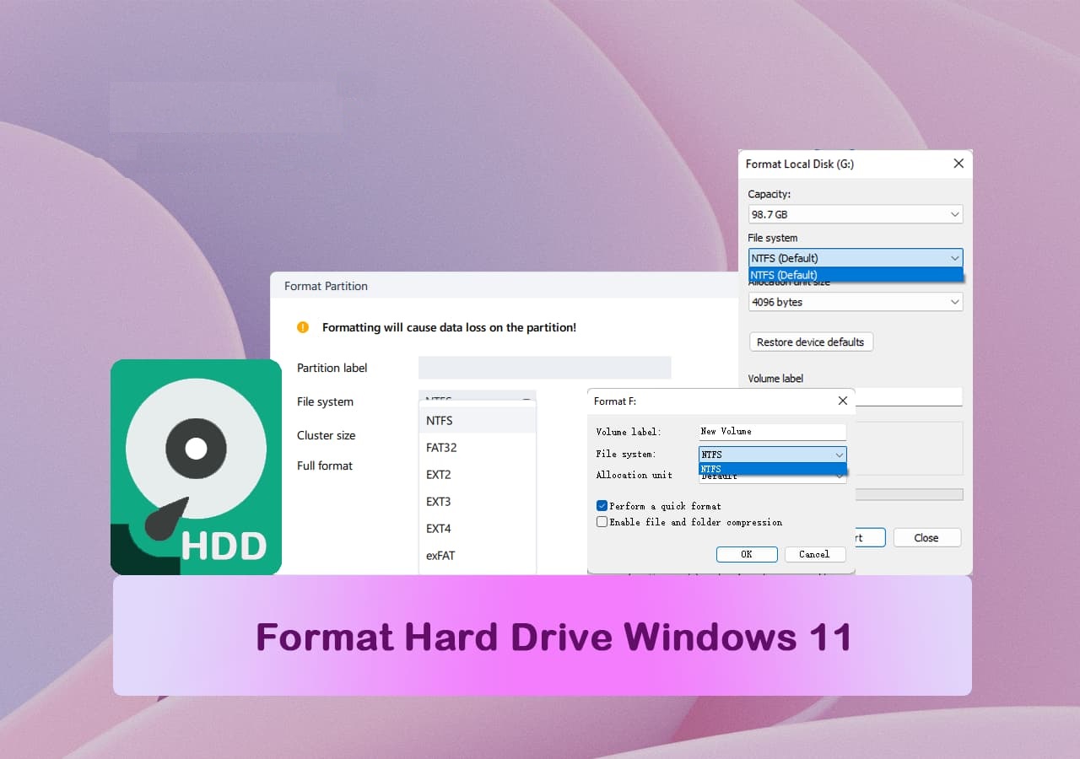Select EXT4 file system option
1080x759 pixels.
(x=478, y=528)
